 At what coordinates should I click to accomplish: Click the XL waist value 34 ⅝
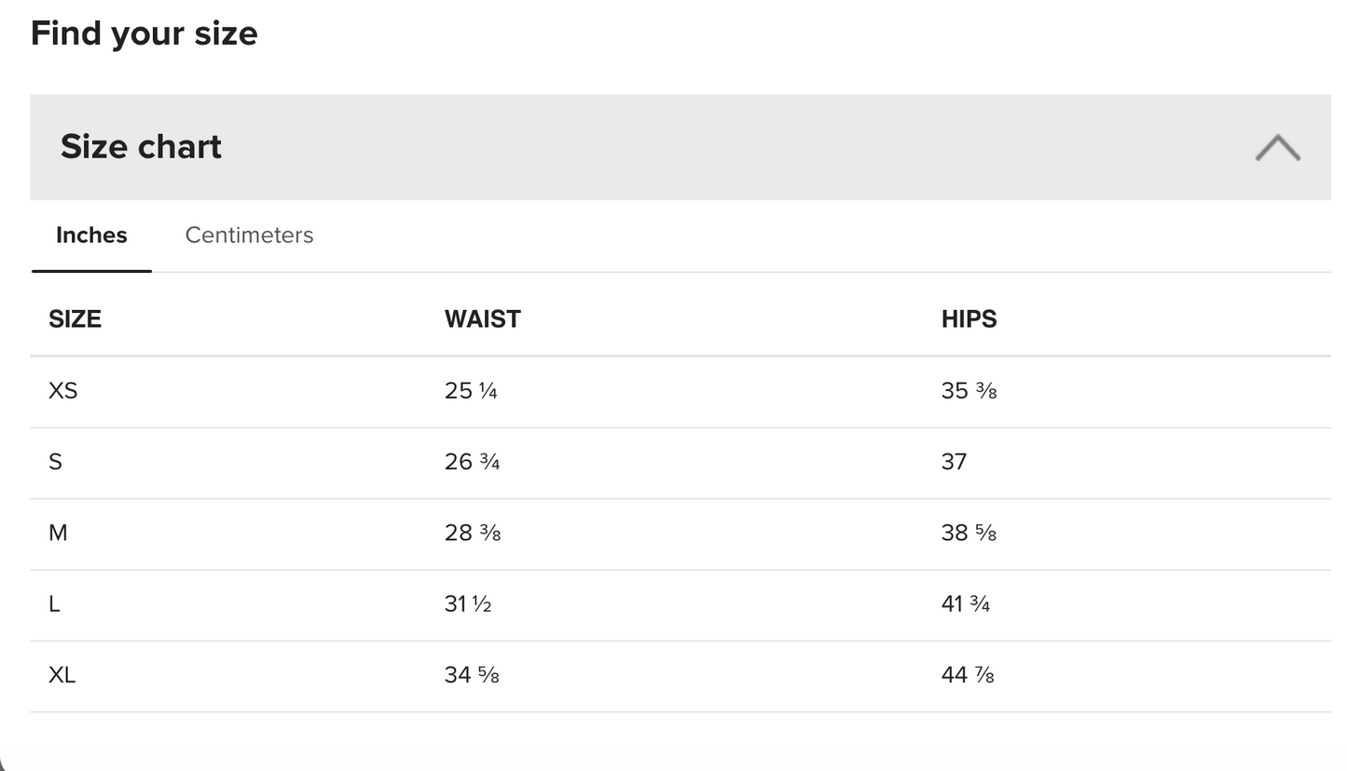(472, 674)
